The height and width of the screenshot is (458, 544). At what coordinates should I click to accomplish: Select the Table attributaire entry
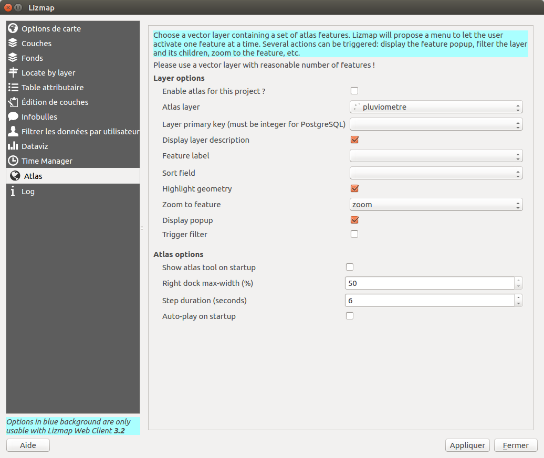[x=73, y=88]
